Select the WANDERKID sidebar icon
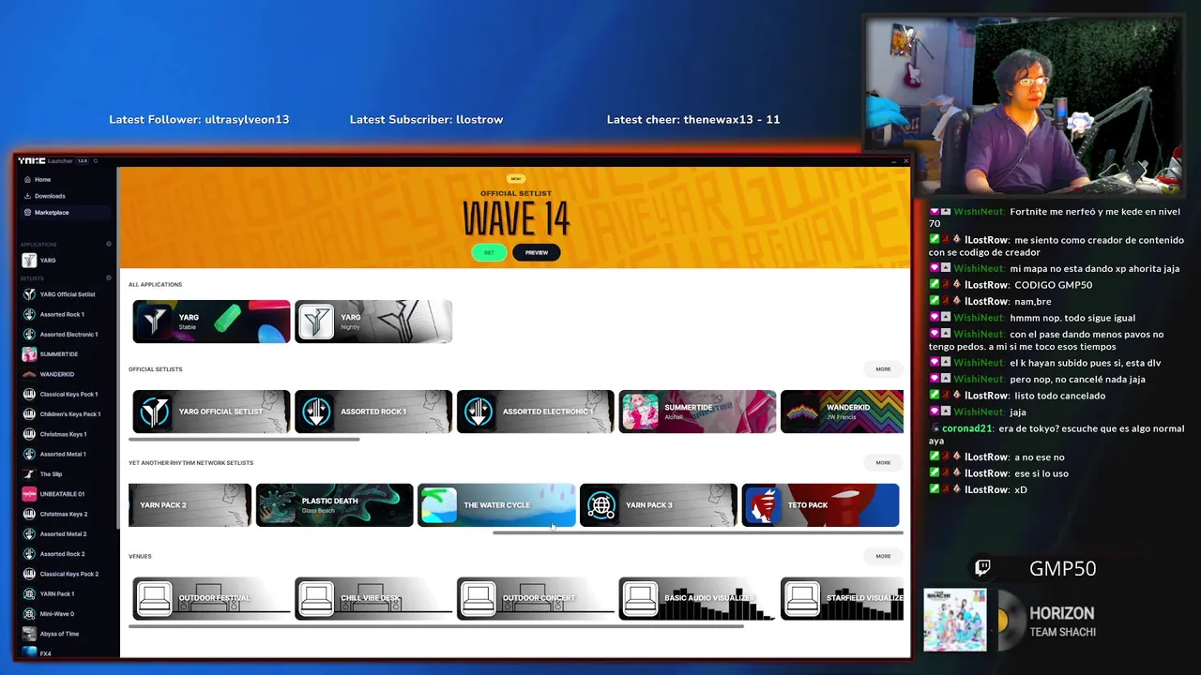 [29, 374]
